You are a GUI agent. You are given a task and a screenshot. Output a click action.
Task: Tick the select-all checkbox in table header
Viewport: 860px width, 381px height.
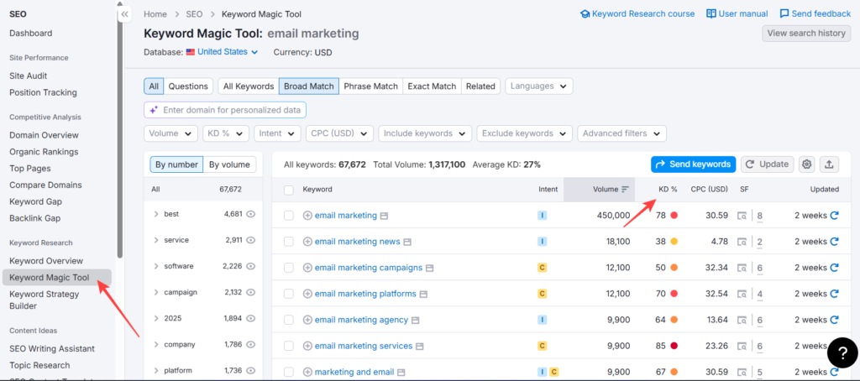(289, 190)
